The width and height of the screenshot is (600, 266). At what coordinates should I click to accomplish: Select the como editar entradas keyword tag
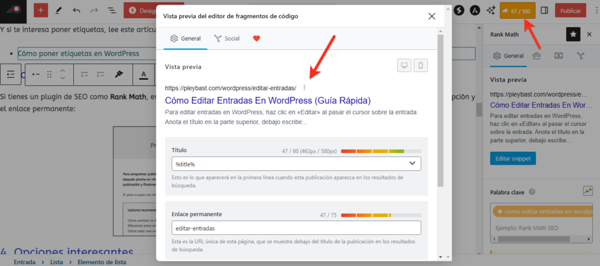543,212
